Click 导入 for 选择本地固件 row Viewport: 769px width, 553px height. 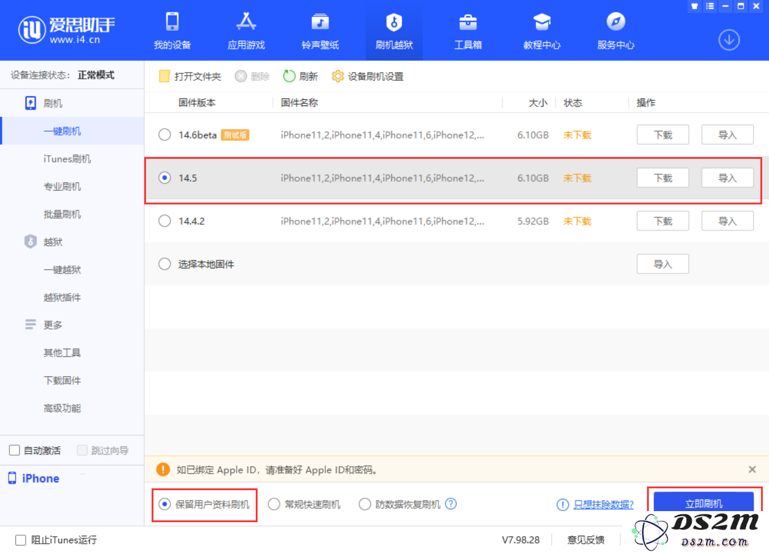[662, 264]
